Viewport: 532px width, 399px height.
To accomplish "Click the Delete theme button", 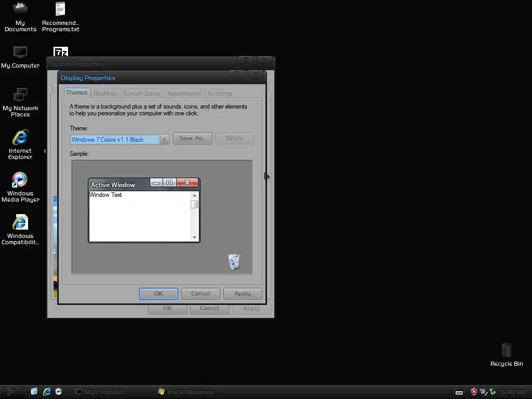I will tap(234, 138).
